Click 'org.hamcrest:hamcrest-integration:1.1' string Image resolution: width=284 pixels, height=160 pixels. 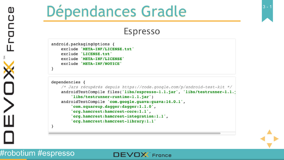[118, 116]
